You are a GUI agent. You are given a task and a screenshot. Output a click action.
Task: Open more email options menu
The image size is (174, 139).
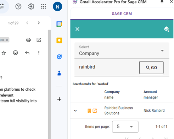(x=39, y=53)
